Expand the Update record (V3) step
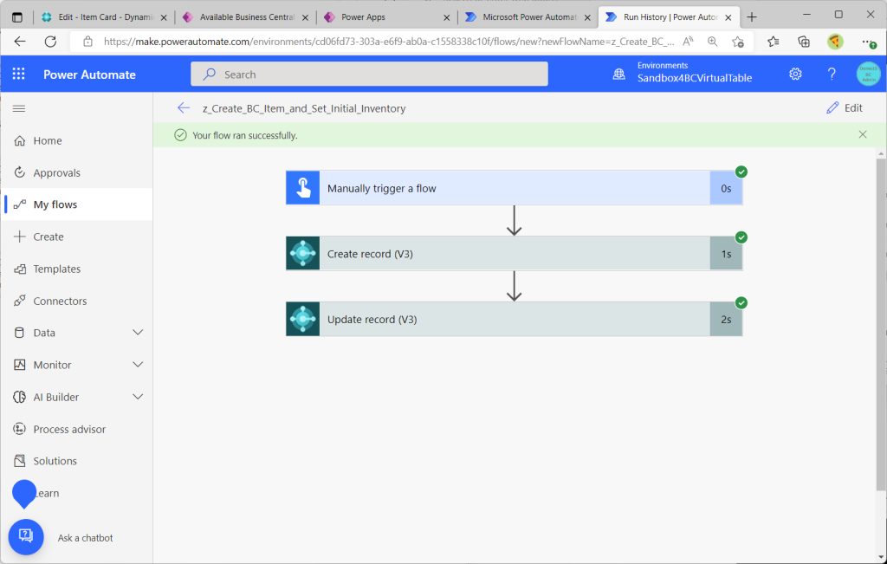The width and height of the screenshot is (887, 564). click(x=514, y=319)
